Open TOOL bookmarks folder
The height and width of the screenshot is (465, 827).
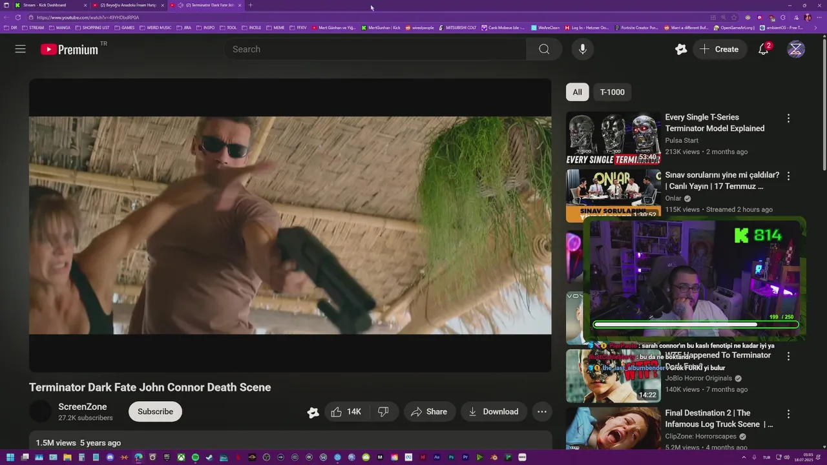(x=228, y=28)
